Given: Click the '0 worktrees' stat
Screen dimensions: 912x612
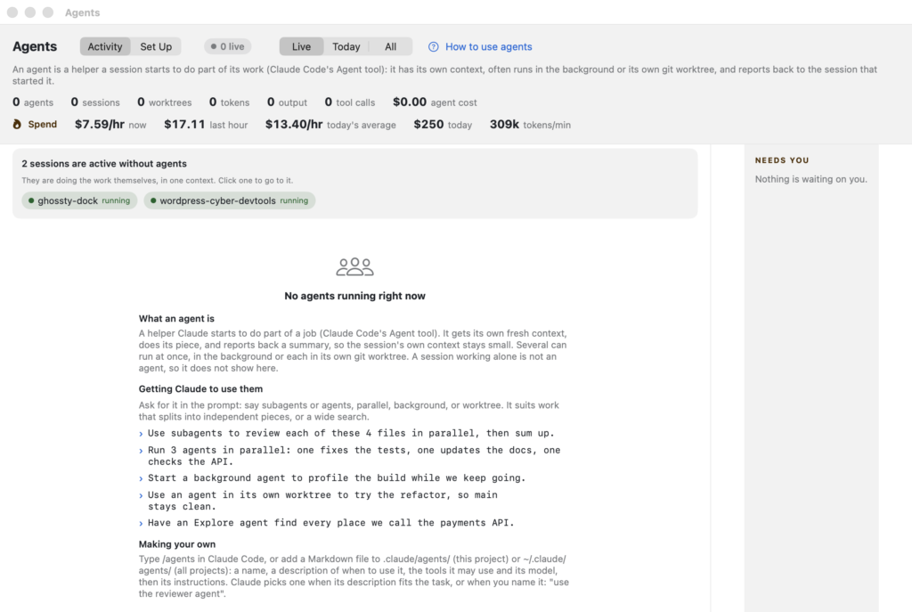Looking at the screenshot, I should pos(165,102).
